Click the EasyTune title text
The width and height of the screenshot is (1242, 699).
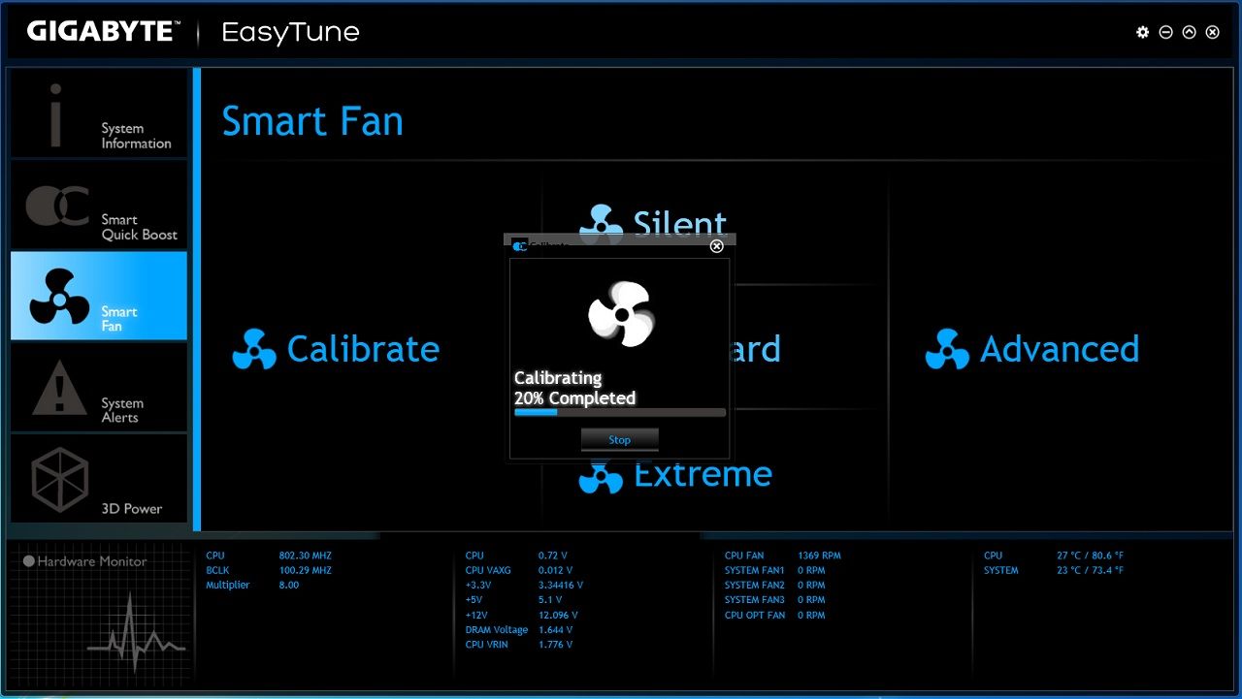pyautogui.click(x=290, y=33)
